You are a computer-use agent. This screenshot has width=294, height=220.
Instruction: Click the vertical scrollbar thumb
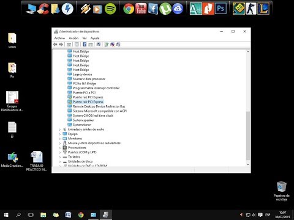[x=248, y=136]
